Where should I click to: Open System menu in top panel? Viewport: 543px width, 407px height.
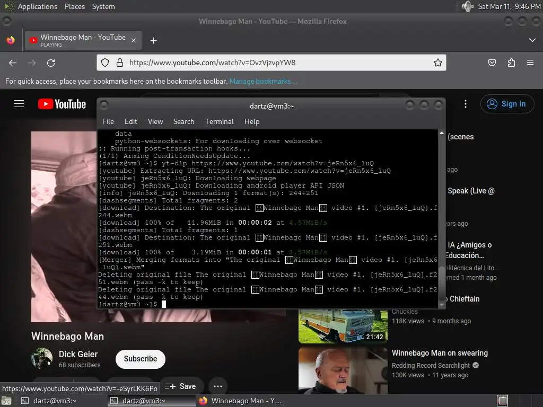(103, 6)
